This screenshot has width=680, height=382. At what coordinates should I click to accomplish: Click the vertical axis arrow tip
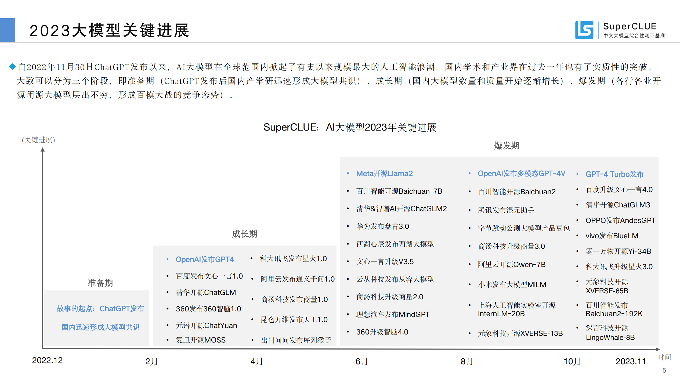43,150
